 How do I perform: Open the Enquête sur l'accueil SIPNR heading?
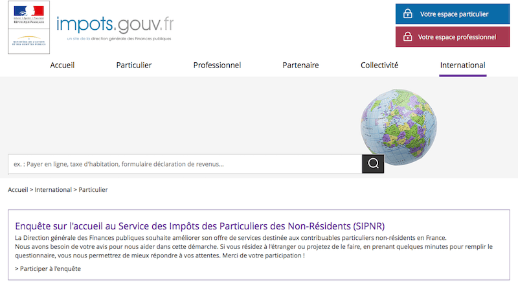(x=199, y=226)
